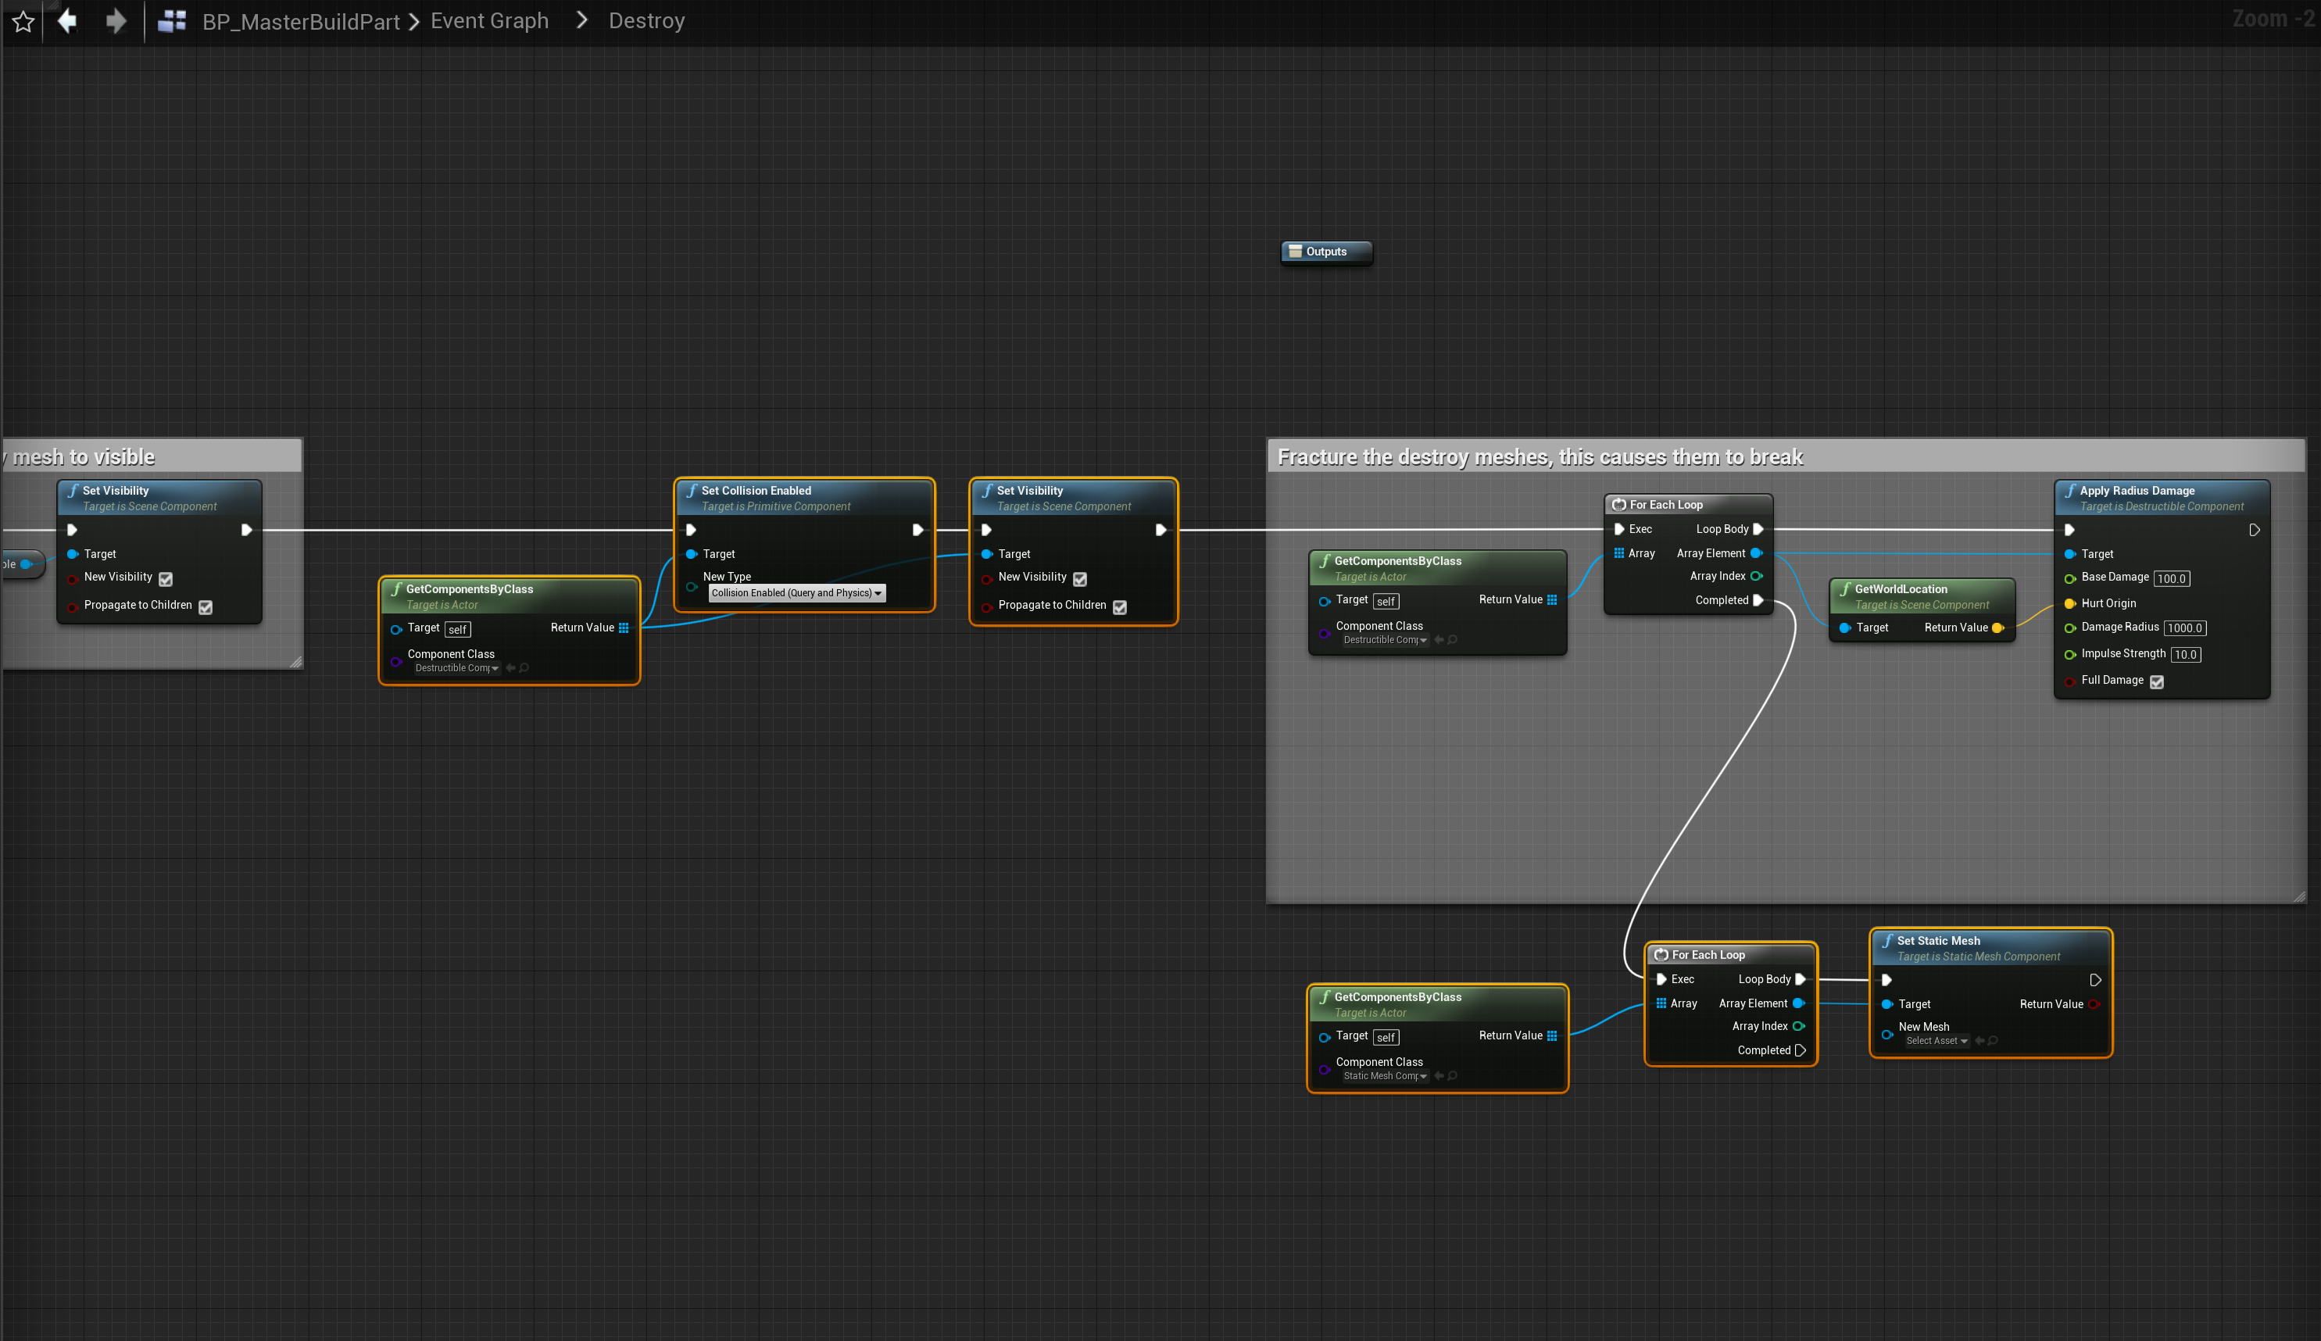This screenshot has height=1341, width=2321.
Task: Click the blueprint grid icon before BP_MasterBuildPart
Action: 172,21
